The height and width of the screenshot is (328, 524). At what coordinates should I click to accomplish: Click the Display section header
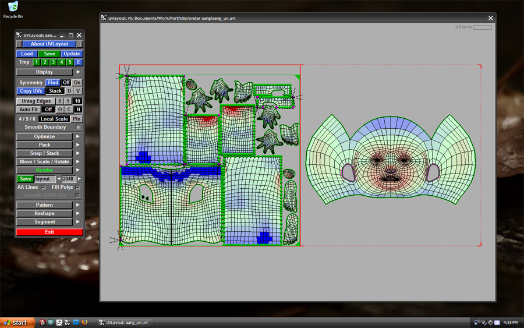(44, 72)
